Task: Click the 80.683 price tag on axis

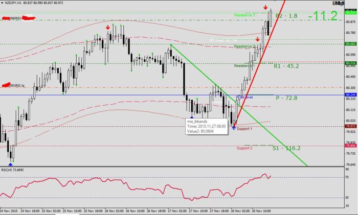Action: [351, 43]
